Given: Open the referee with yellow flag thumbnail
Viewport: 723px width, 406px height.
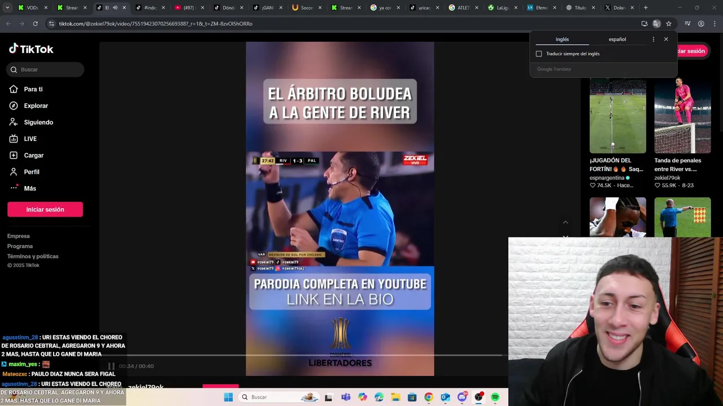Looking at the screenshot, I should [x=682, y=217].
